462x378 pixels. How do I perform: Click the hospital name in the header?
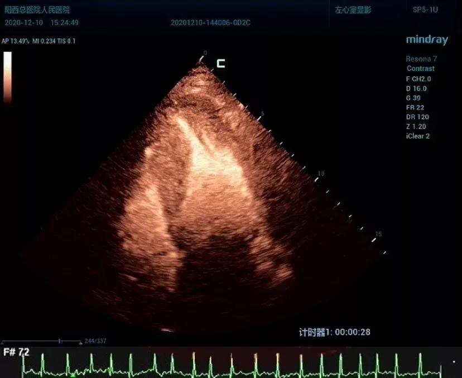pos(37,10)
